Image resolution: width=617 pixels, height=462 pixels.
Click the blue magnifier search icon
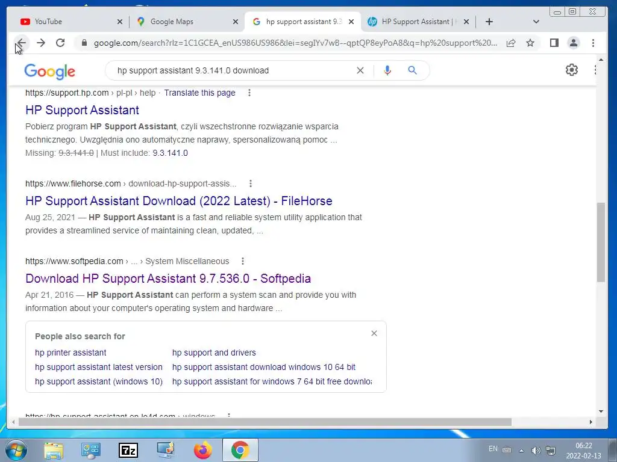(412, 70)
